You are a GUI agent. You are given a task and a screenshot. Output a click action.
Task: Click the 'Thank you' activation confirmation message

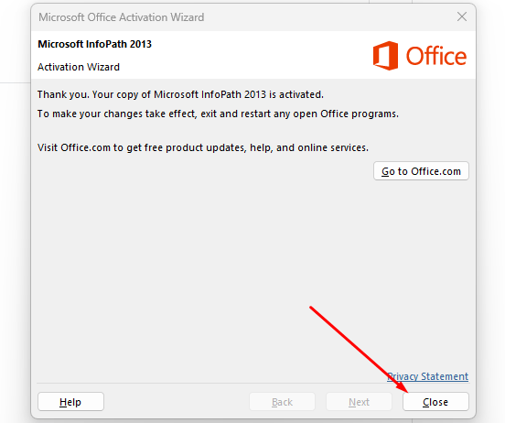pos(180,94)
